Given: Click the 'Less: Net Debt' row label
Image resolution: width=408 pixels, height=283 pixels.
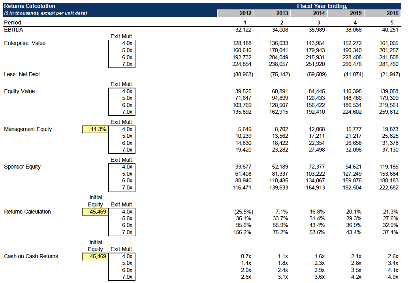Looking at the screenshot, I should (x=22, y=74).
